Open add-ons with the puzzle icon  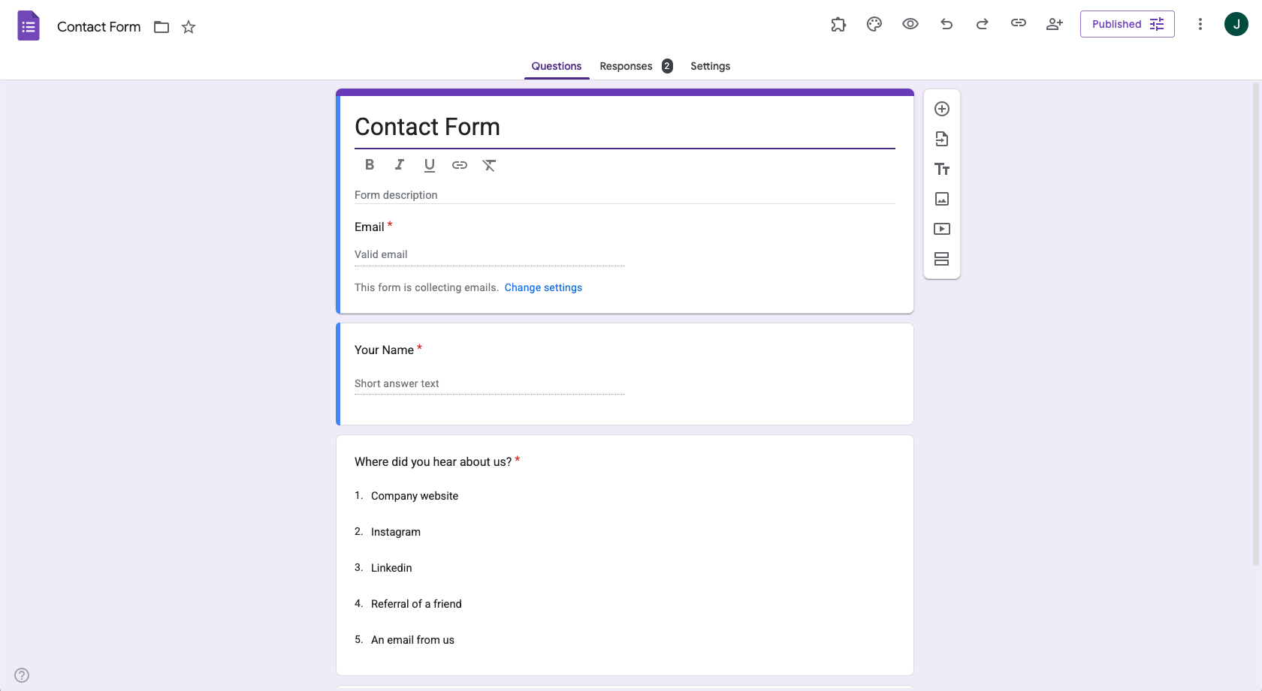pyautogui.click(x=838, y=24)
